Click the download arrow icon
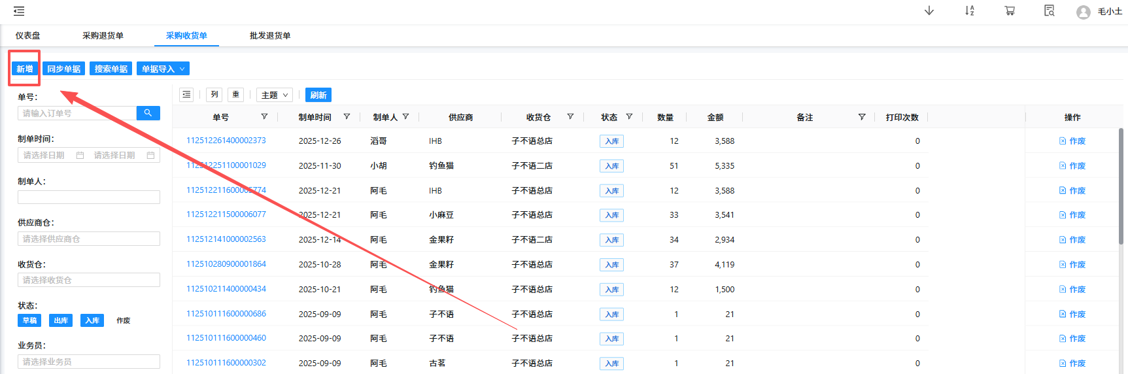This screenshot has height=374, width=1128. [x=929, y=11]
